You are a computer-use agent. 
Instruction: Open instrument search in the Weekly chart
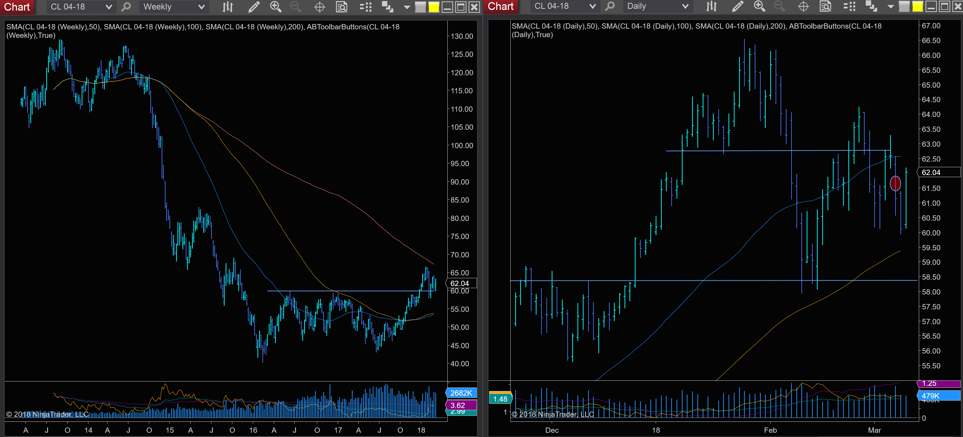[126, 7]
